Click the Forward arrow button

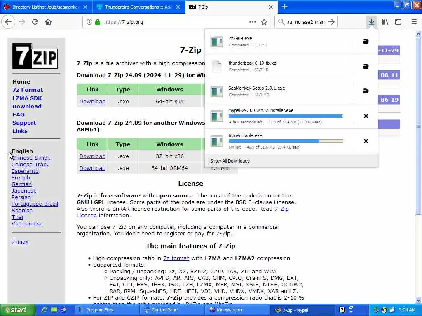point(22,22)
